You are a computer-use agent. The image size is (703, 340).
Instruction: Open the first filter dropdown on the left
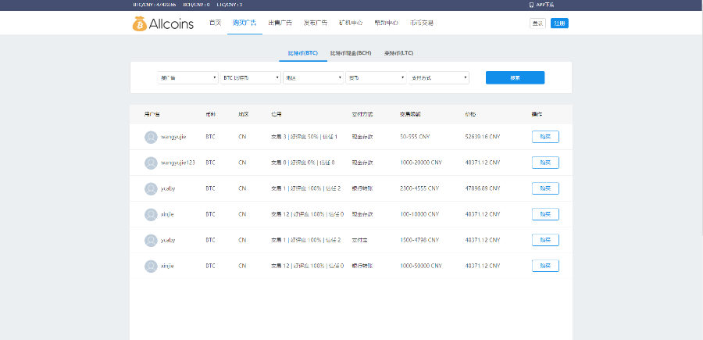[x=187, y=77]
